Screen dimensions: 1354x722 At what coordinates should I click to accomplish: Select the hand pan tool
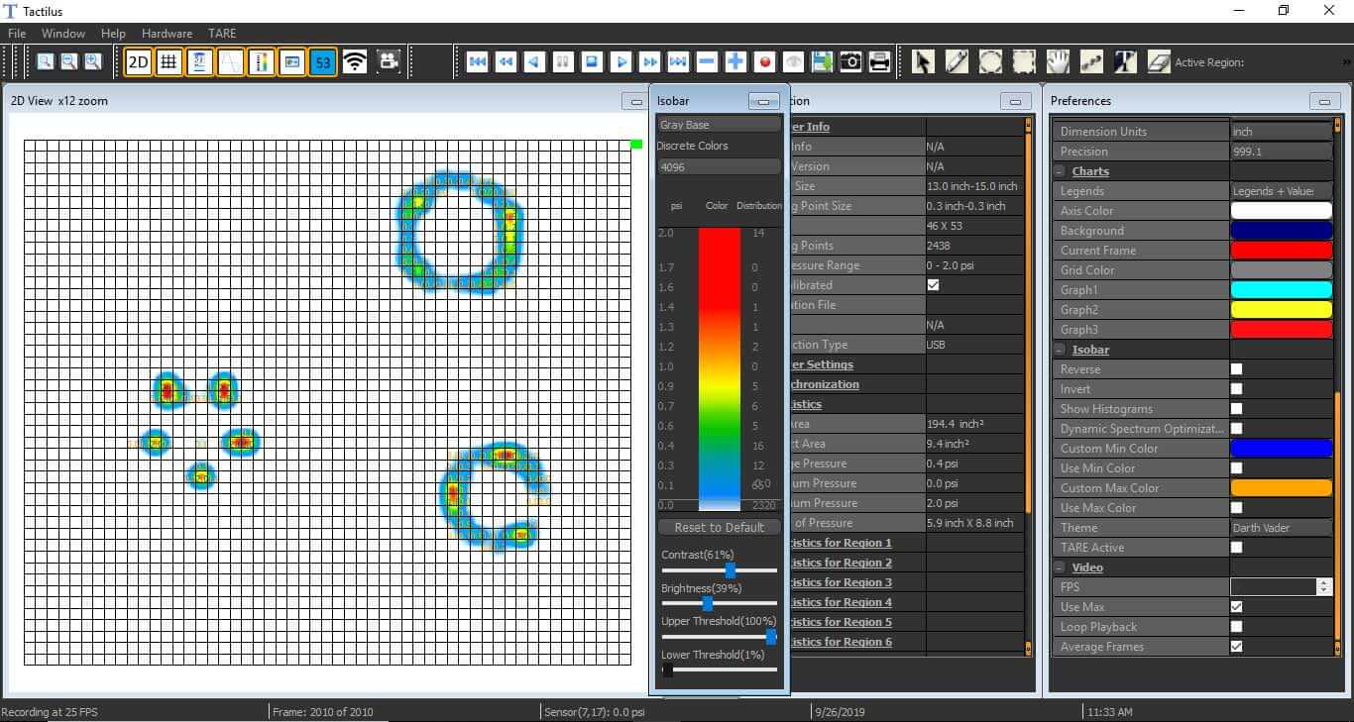click(x=1058, y=62)
